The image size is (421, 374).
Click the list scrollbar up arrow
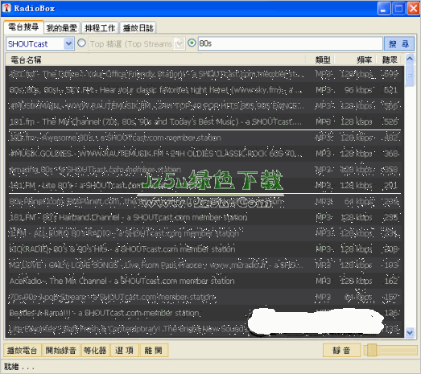[410, 58]
